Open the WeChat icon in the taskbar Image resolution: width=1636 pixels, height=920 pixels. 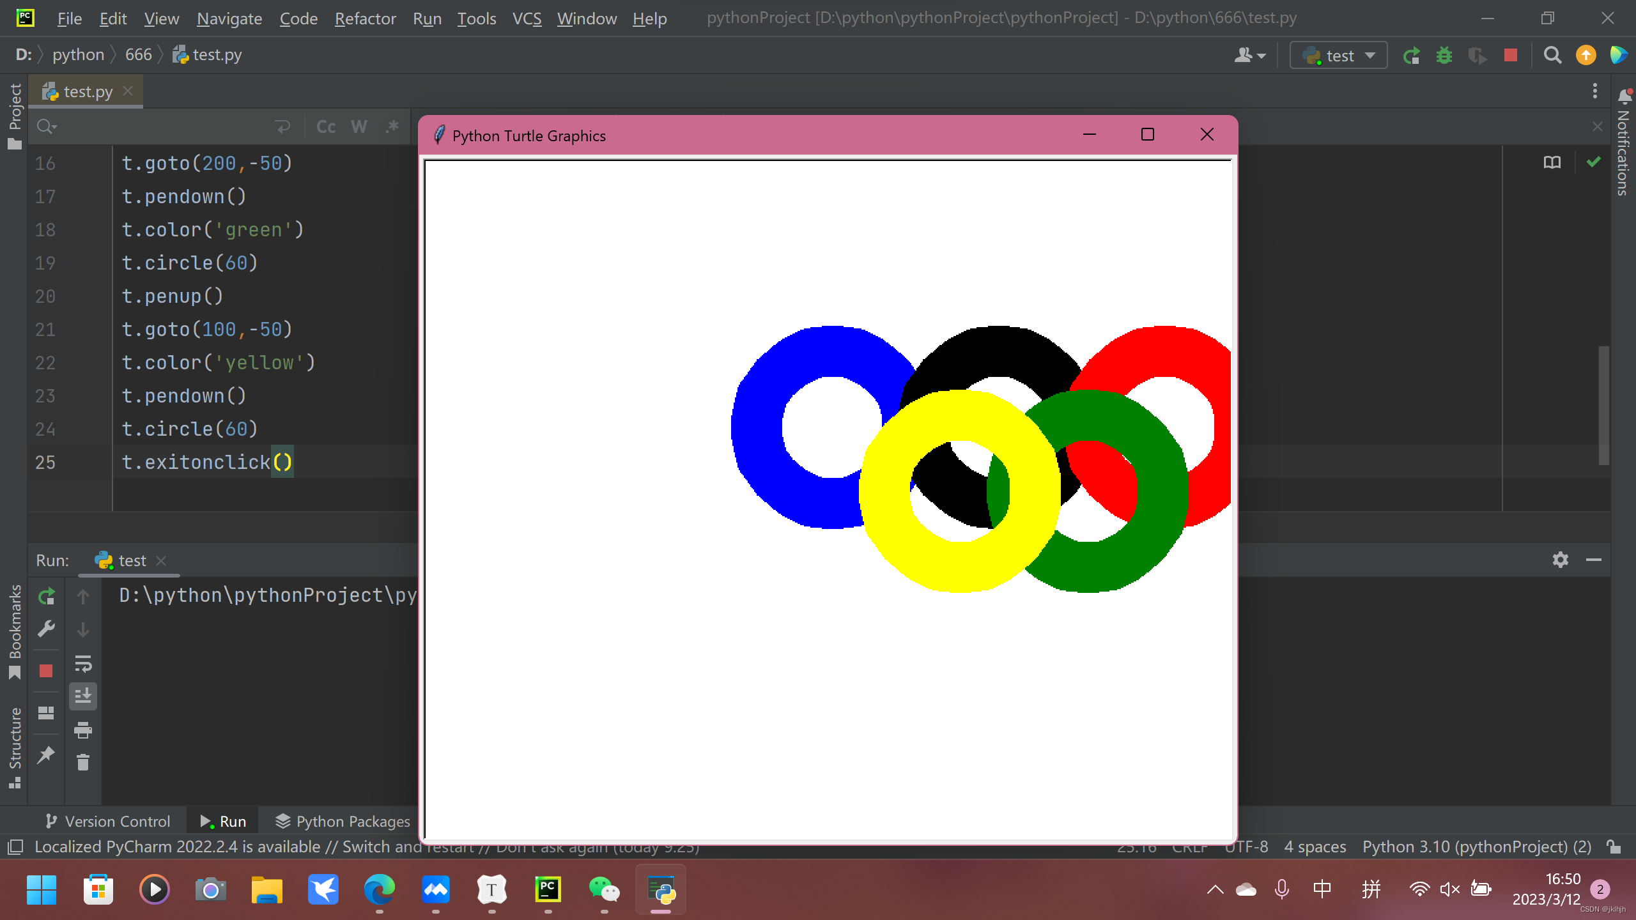pyautogui.click(x=603, y=890)
